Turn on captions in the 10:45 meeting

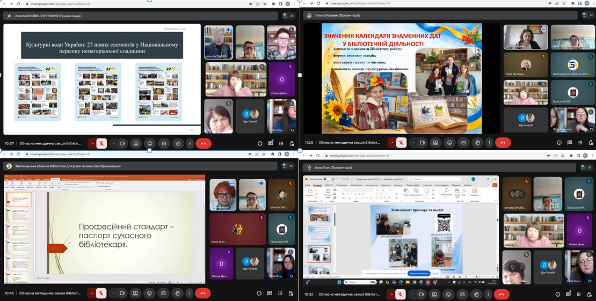164,293
